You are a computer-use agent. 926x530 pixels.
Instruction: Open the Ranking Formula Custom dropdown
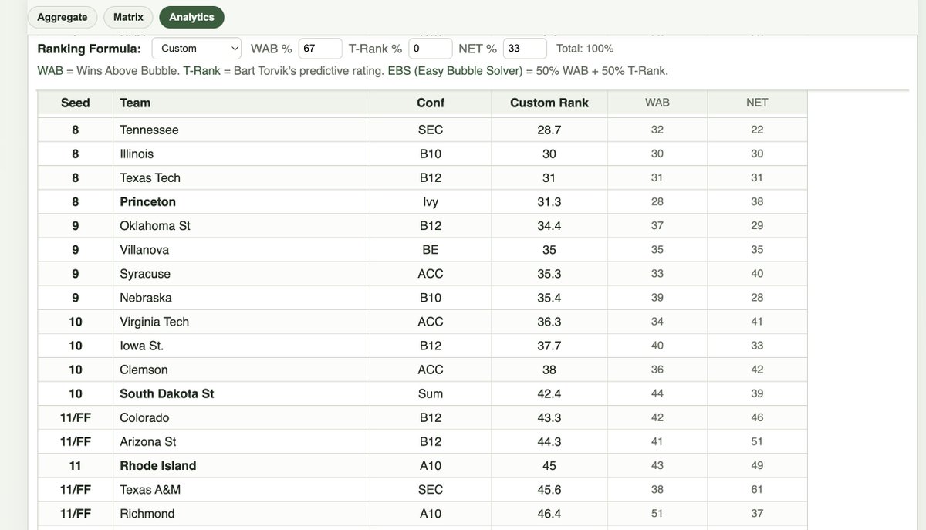[x=197, y=49]
